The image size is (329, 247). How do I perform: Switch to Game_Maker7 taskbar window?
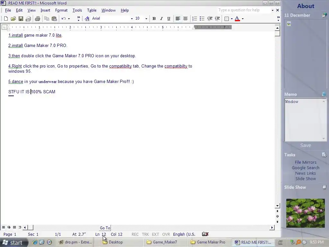[x=165, y=242]
